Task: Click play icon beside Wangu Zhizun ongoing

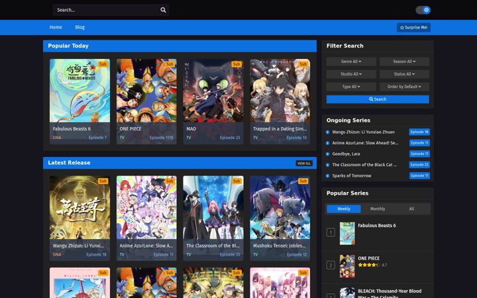Action: pyautogui.click(x=328, y=132)
